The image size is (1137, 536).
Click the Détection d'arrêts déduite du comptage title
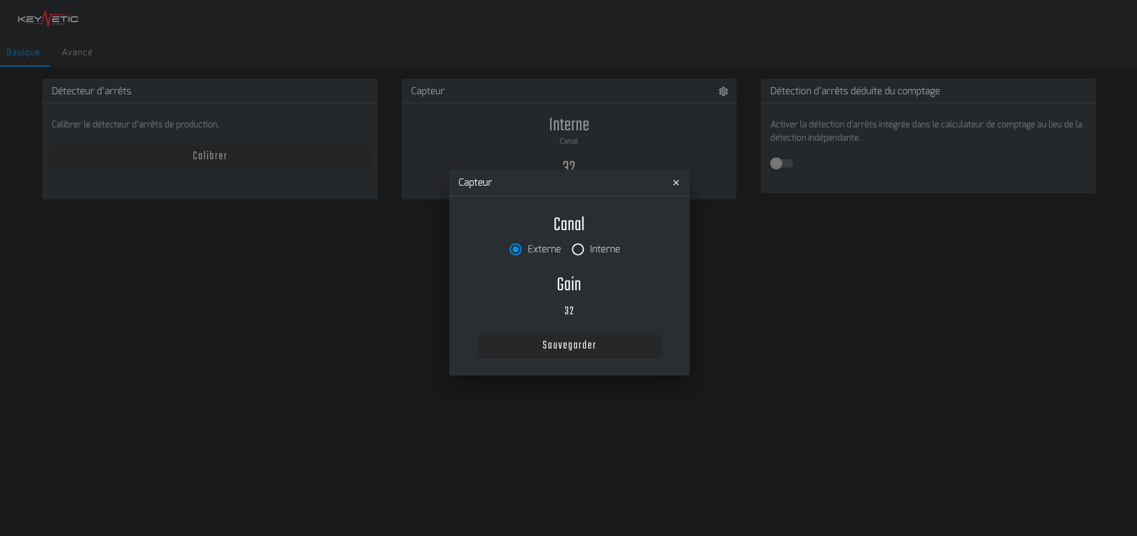pyautogui.click(x=855, y=91)
